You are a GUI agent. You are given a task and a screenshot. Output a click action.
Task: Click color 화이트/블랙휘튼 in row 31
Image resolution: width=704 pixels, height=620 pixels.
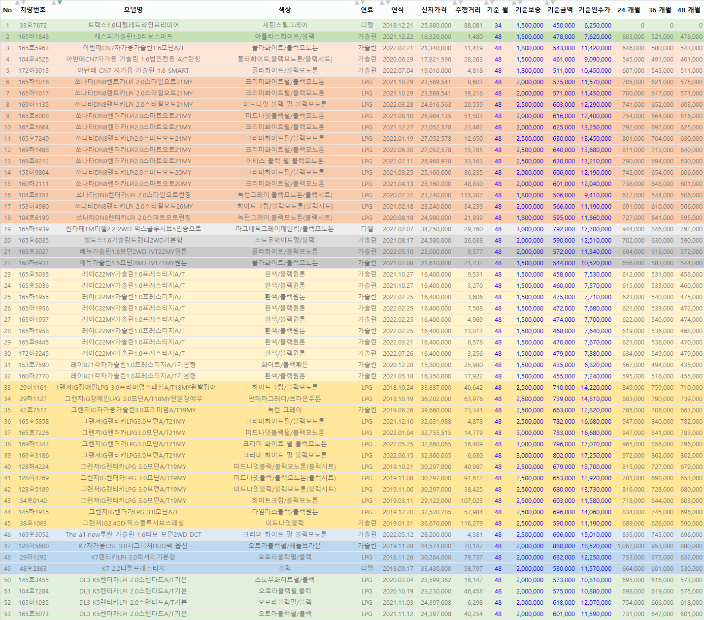pyautogui.click(x=285, y=365)
